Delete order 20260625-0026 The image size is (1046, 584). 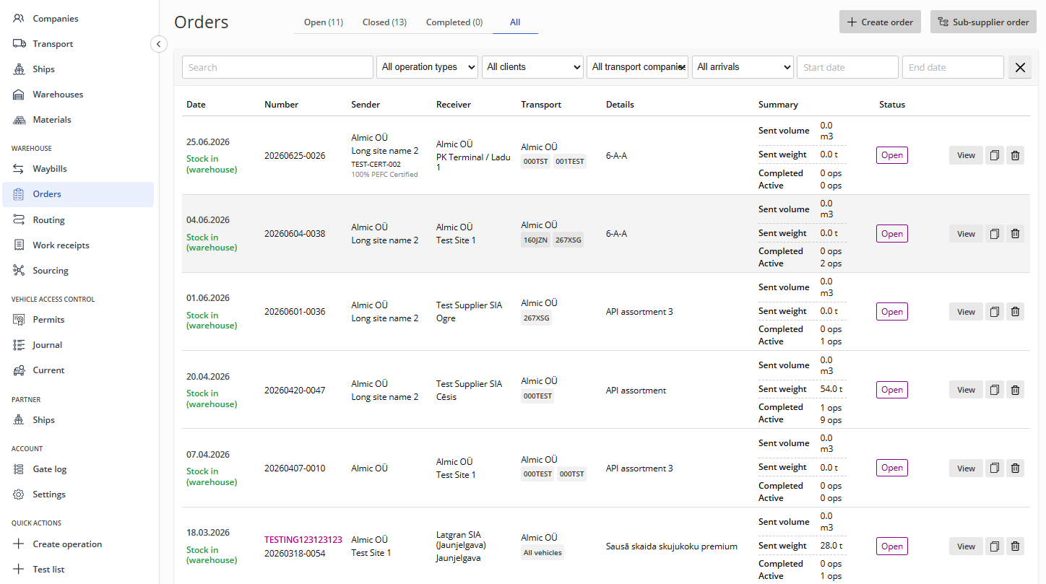1015,155
